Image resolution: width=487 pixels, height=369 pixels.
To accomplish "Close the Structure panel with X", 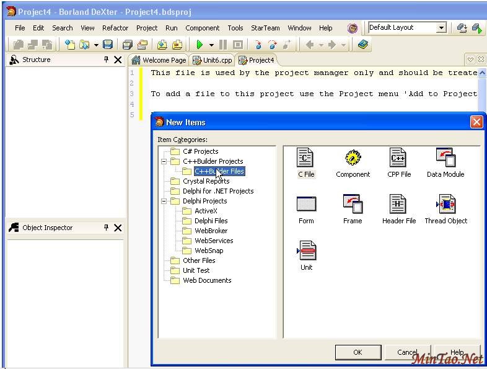I will coord(118,60).
